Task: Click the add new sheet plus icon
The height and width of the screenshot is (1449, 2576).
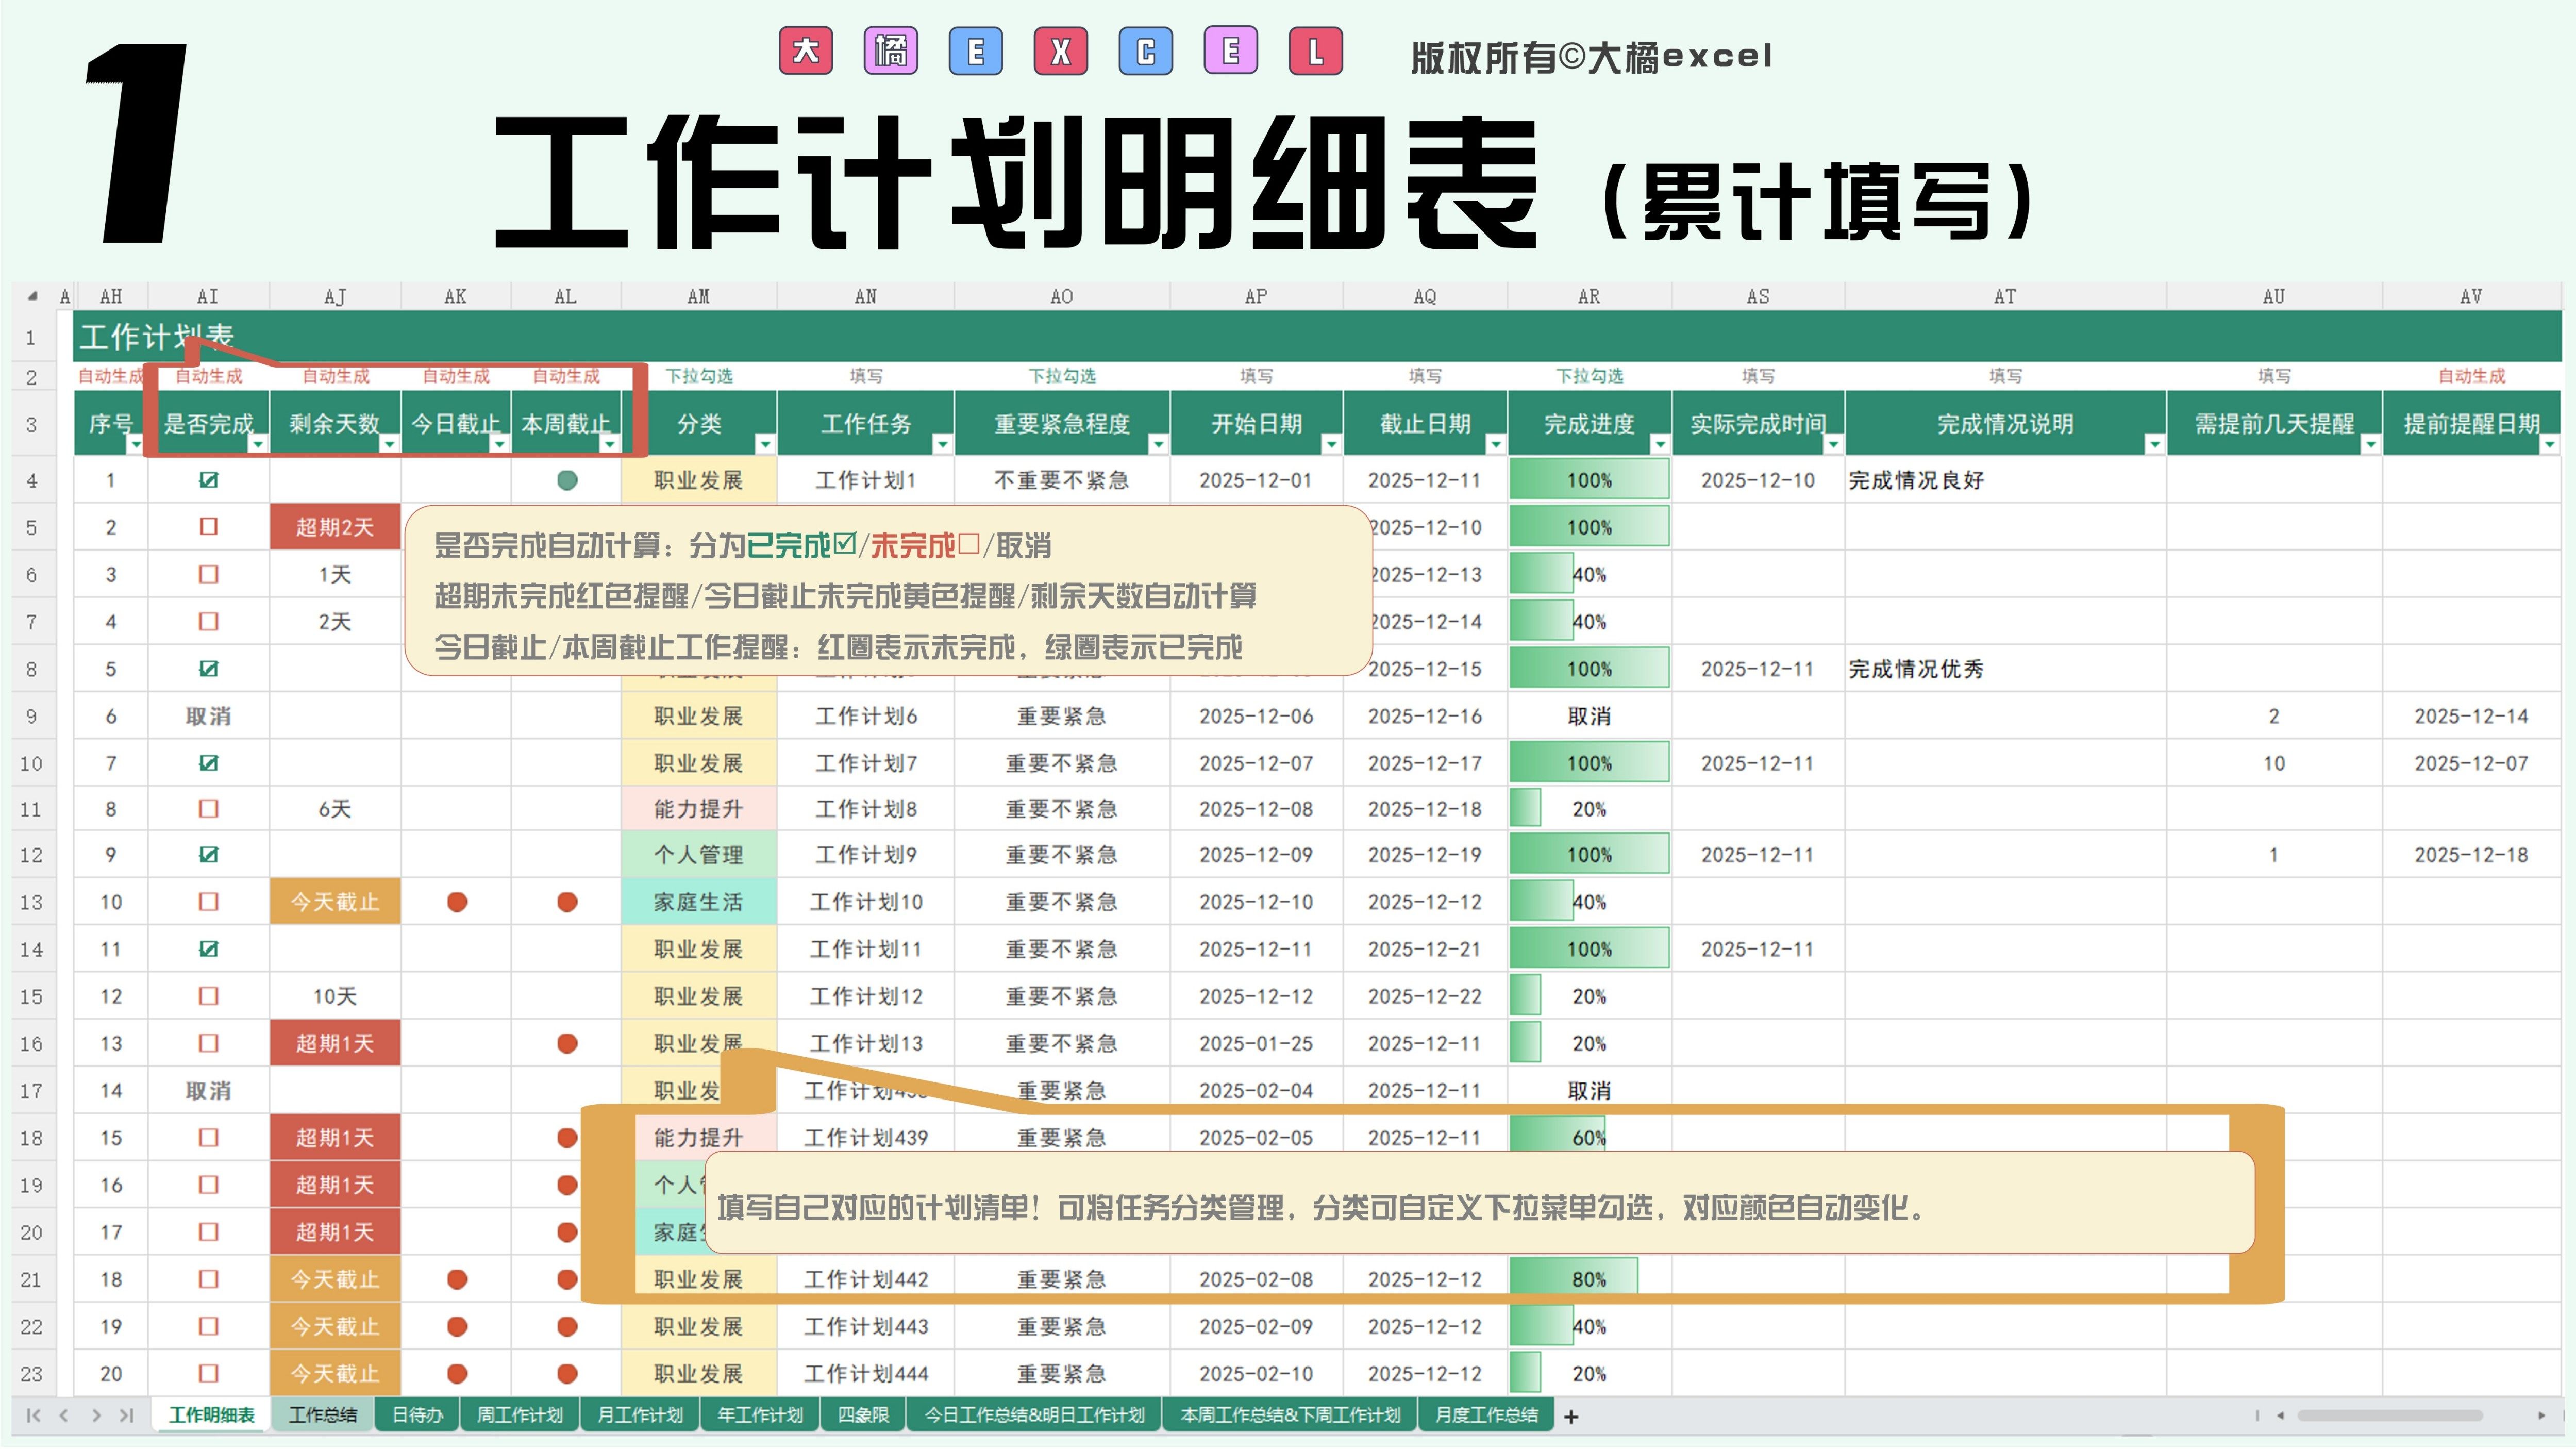Action: (x=1570, y=1416)
